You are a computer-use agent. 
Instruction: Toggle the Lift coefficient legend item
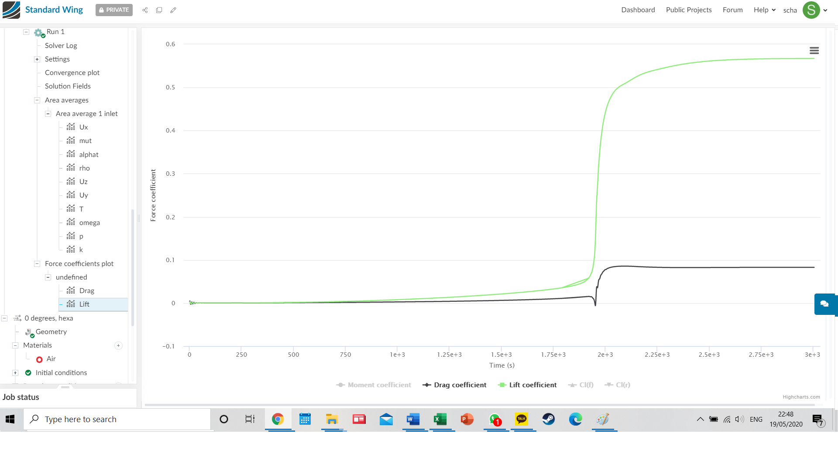point(527,385)
